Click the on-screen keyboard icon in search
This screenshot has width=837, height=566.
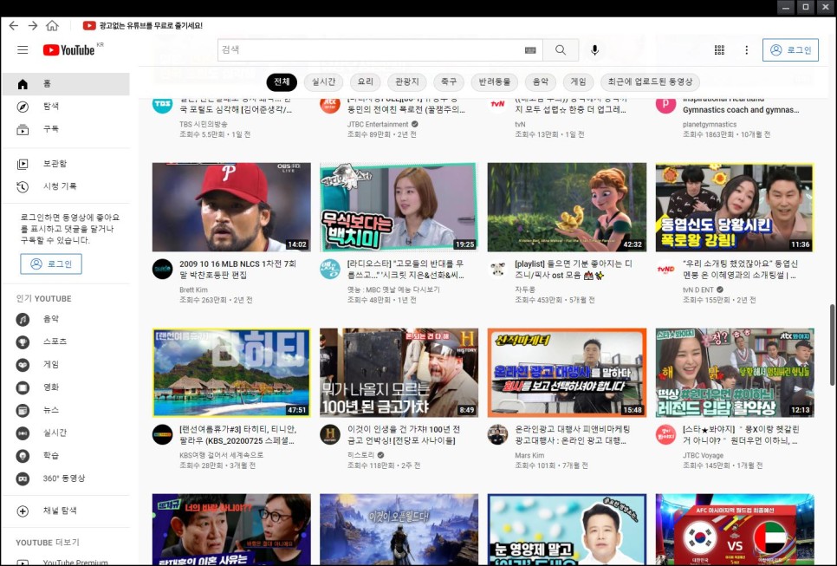coord(530,50)
